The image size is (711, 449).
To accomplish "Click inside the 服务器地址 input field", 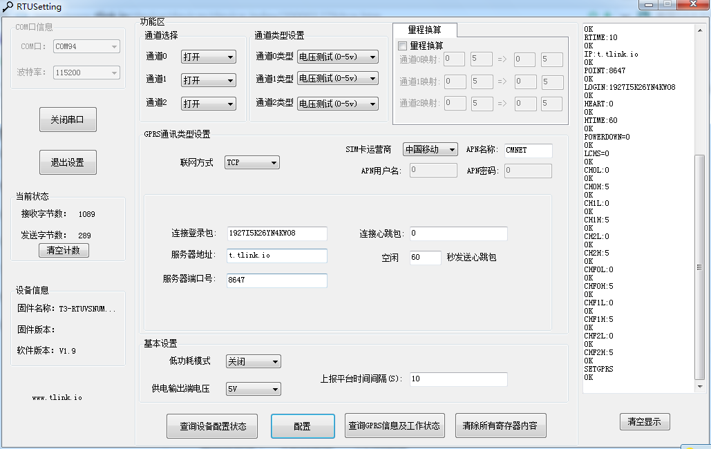I will pos(276,256).
